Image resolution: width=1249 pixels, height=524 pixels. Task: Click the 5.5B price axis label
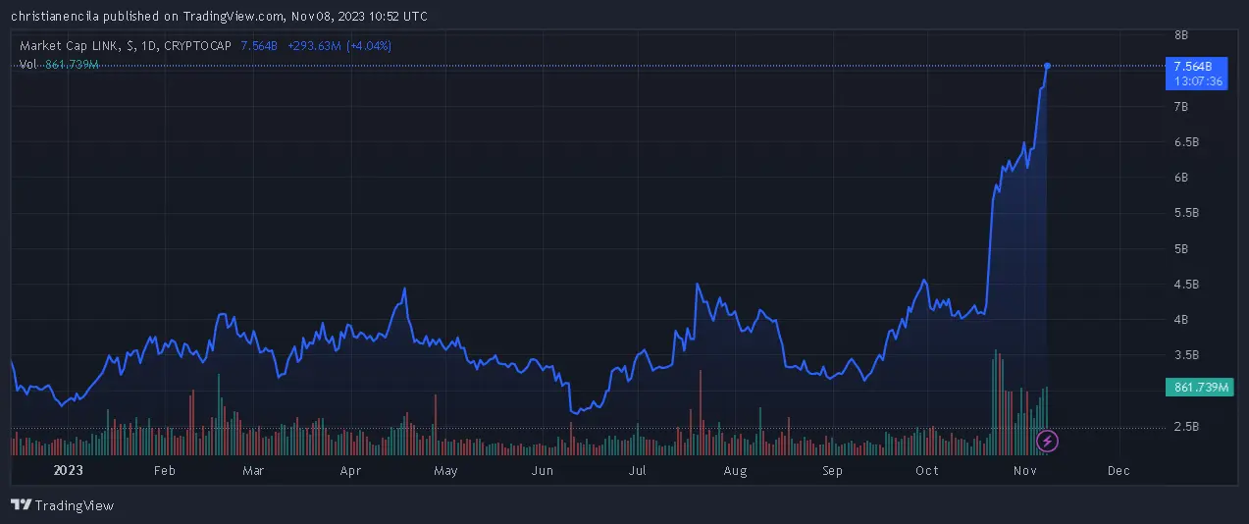pos(1185,213)
